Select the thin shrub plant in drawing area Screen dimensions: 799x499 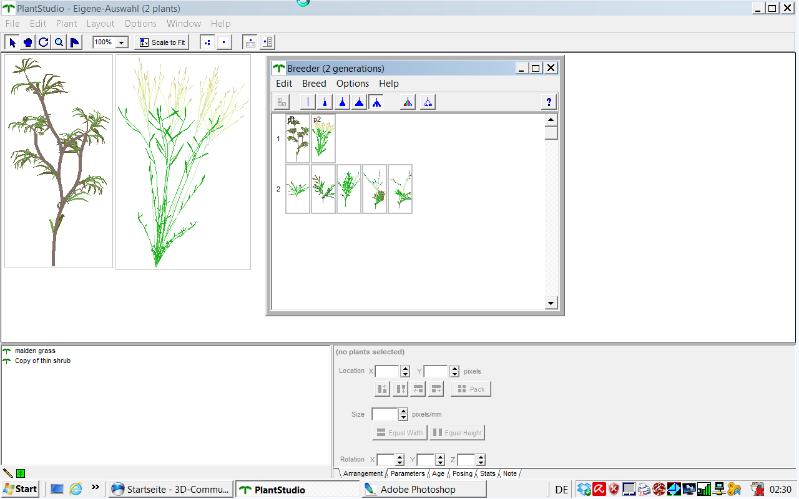[x=59, y=162]
